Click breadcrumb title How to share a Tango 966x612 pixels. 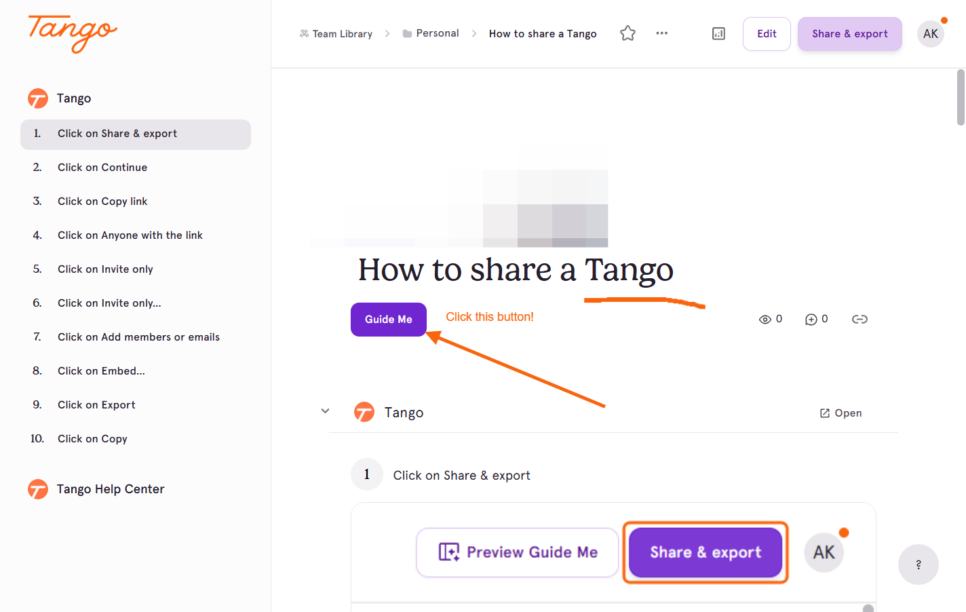click(543, 34)
